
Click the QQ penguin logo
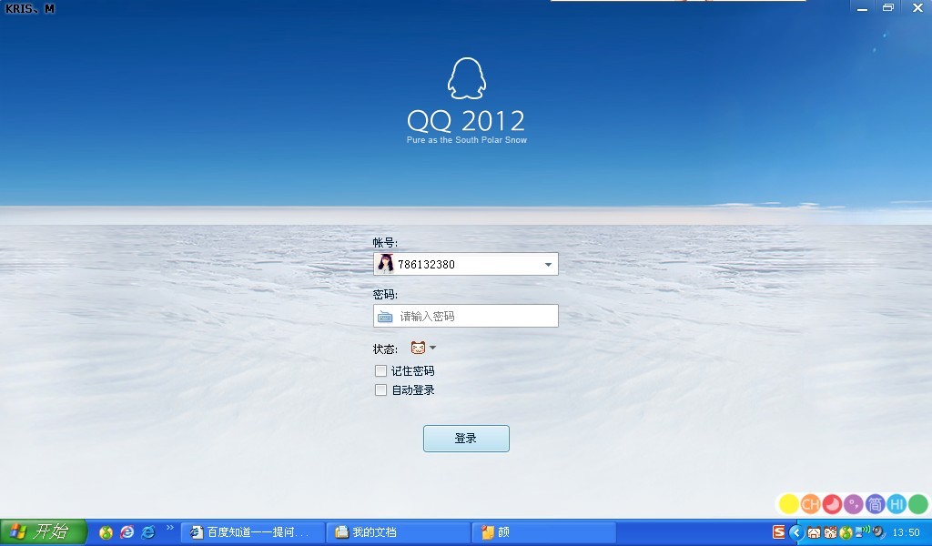coord(466,77)
